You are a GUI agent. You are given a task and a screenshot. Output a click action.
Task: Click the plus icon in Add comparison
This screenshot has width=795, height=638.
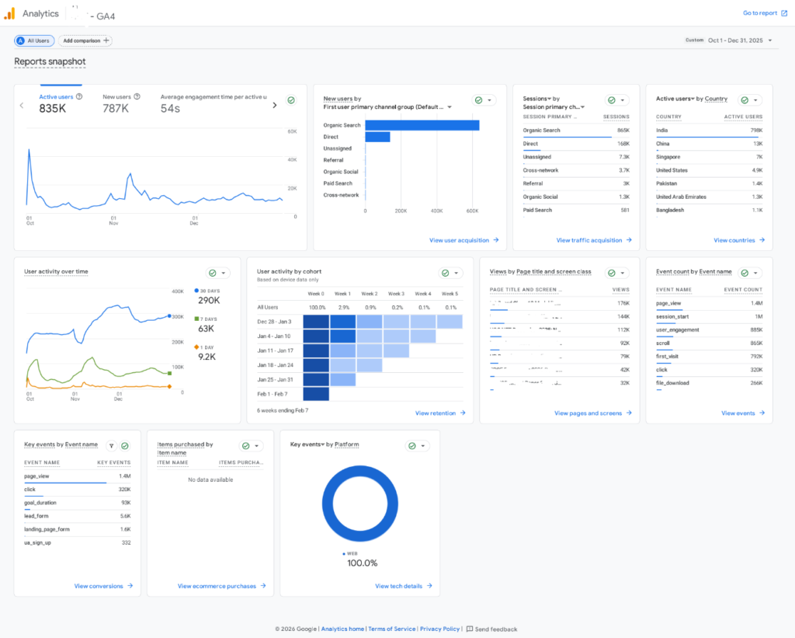click(x=106, y=40)
